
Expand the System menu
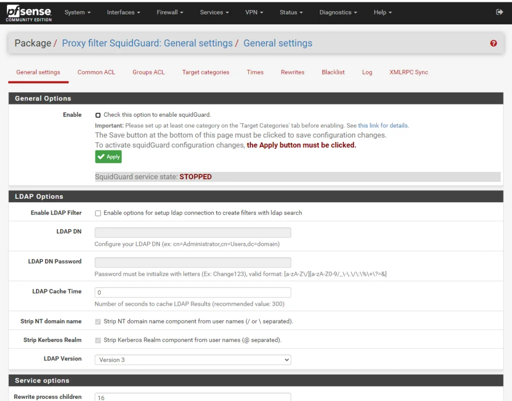pos(77,12)
